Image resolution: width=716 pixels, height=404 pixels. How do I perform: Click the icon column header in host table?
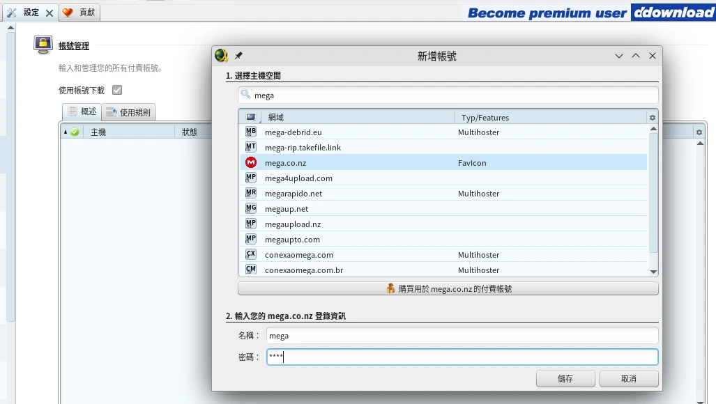251,117
